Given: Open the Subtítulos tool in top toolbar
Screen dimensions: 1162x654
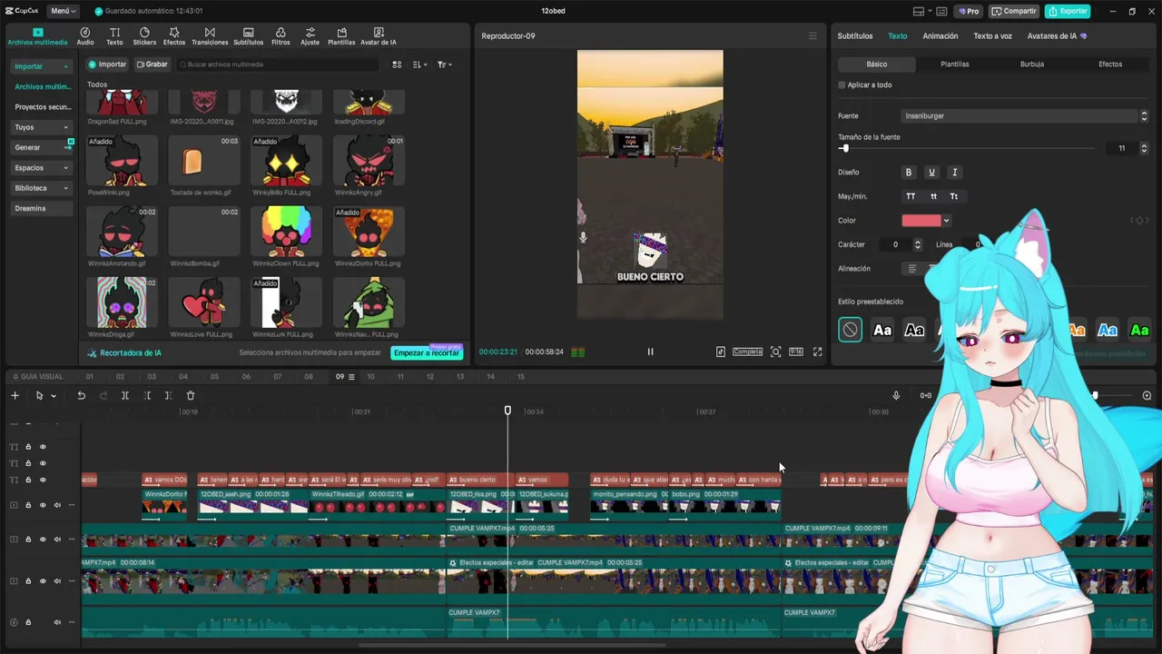Looking at the screenshot, I should (x=248, y=36).
